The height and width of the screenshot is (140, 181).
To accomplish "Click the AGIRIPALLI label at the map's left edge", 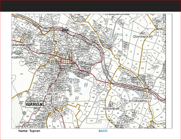I will [20, 57].
